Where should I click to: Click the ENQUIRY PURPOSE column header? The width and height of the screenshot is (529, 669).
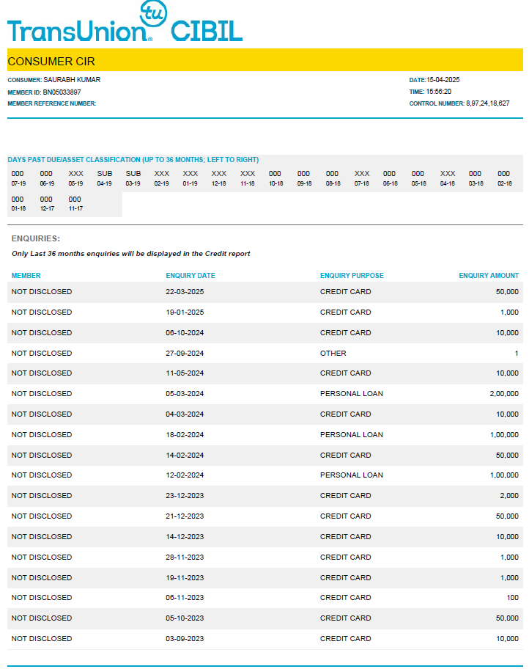(x=352, y=276)
